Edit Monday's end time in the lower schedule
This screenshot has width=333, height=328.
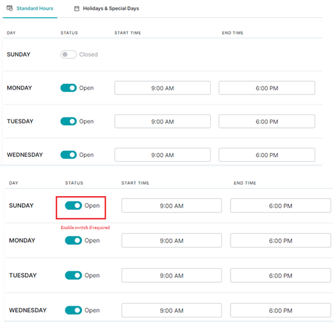coord(281,240)
